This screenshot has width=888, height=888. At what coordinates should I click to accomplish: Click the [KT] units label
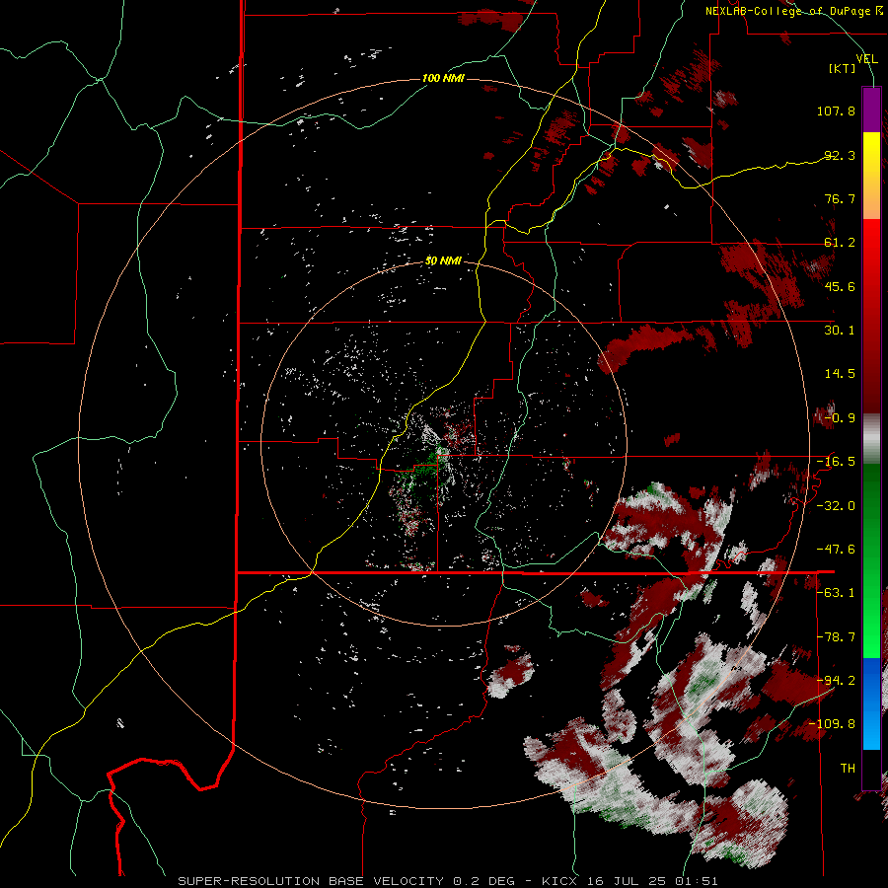pyautogui.click(x=843, y=68)
